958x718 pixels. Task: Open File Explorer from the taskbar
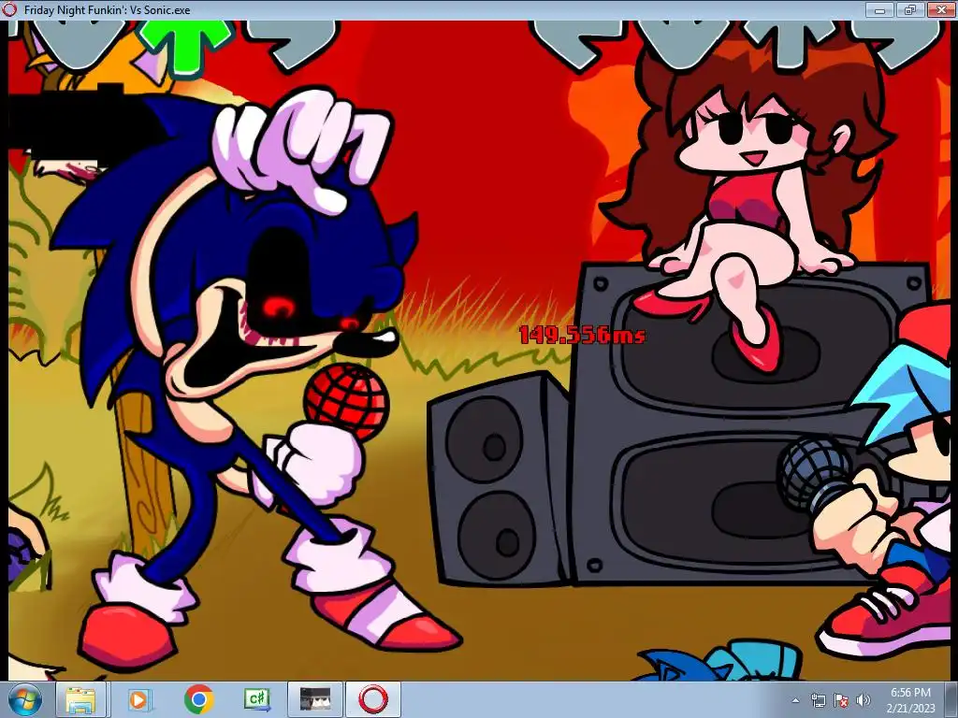80,699
